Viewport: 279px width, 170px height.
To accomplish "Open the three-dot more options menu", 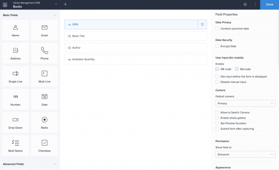I will click(255, 5).
